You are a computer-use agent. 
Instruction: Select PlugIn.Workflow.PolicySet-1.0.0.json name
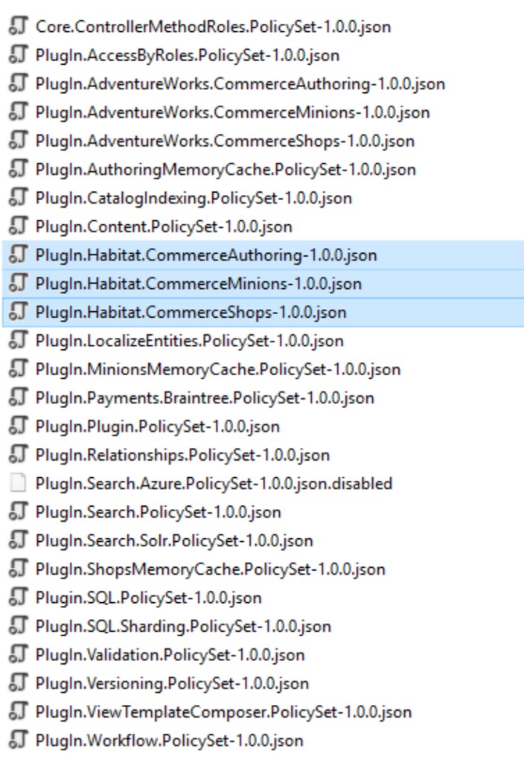(170, 741)
